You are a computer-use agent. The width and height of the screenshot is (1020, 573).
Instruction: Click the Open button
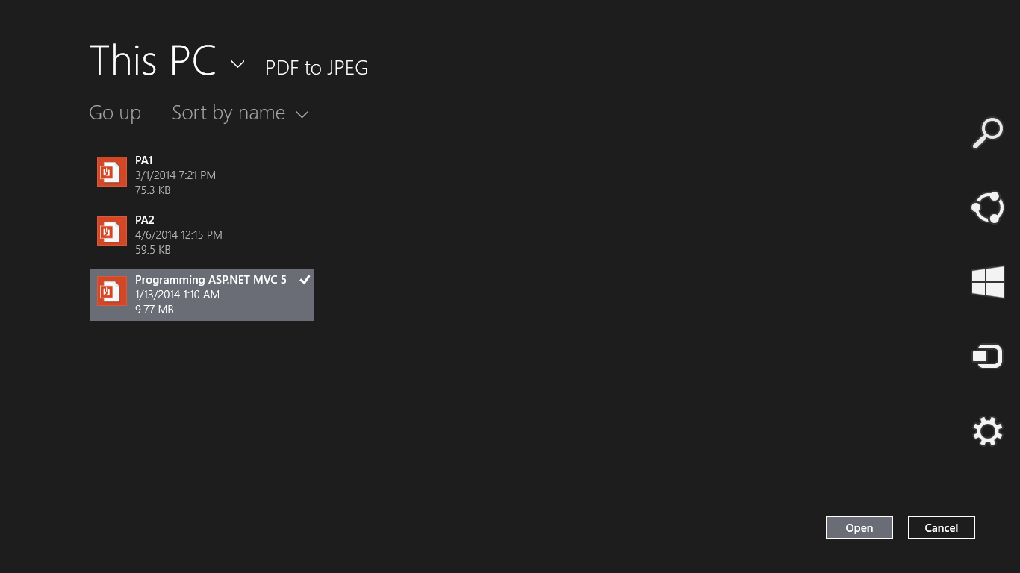tap(859, 527)
